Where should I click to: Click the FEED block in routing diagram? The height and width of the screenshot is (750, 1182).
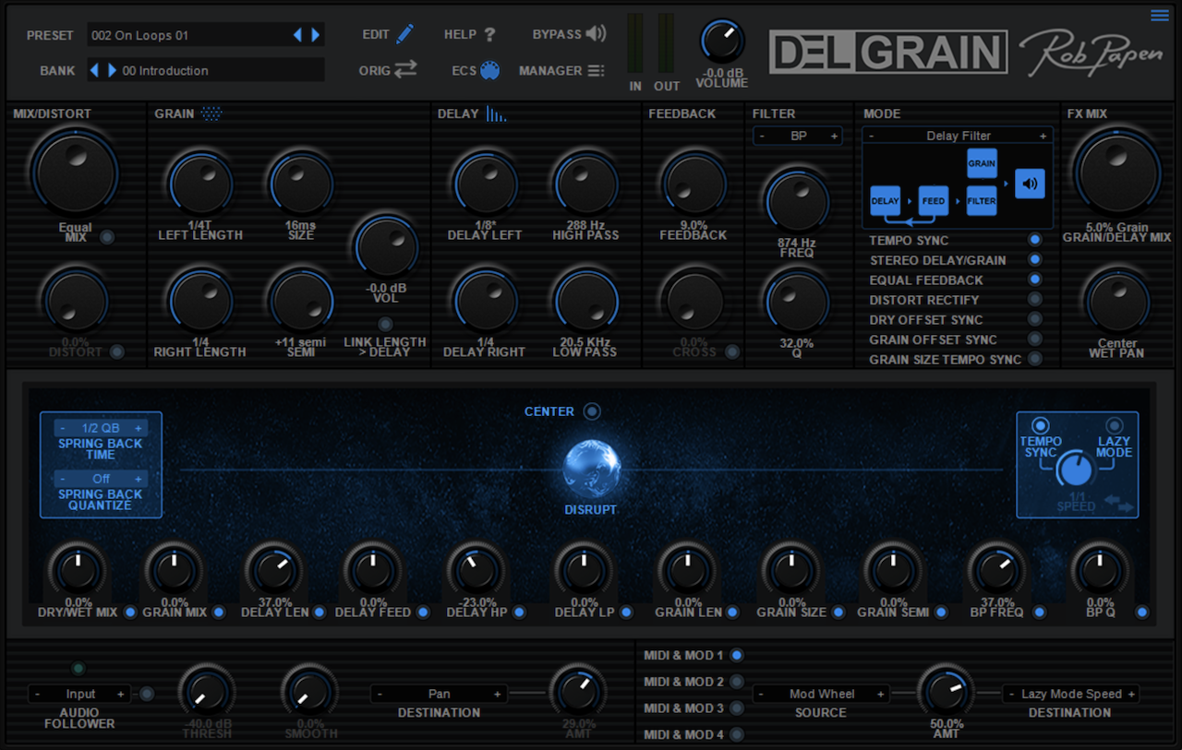coord(934,200)
